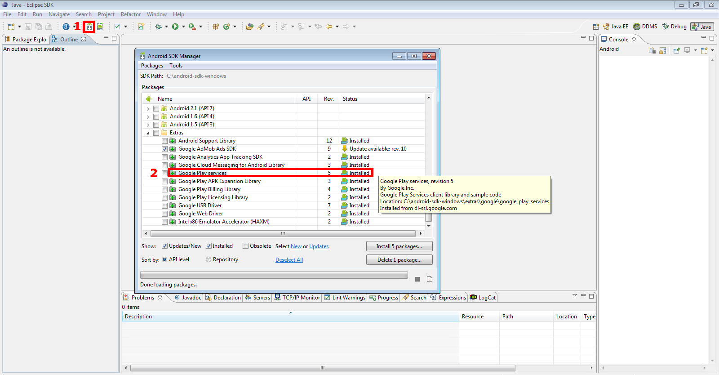Open the Android SDK Manager toolbar icon

(89, 27)
